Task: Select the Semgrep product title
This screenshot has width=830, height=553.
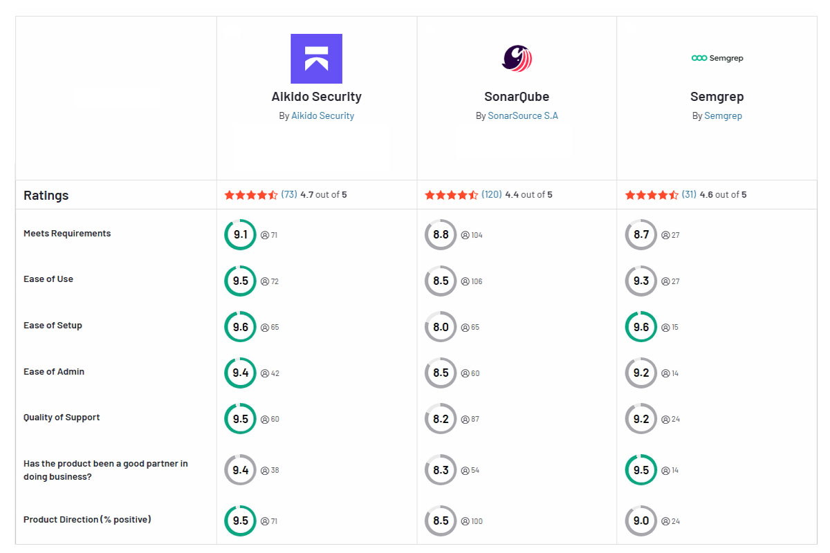Action: pos(717,97)
